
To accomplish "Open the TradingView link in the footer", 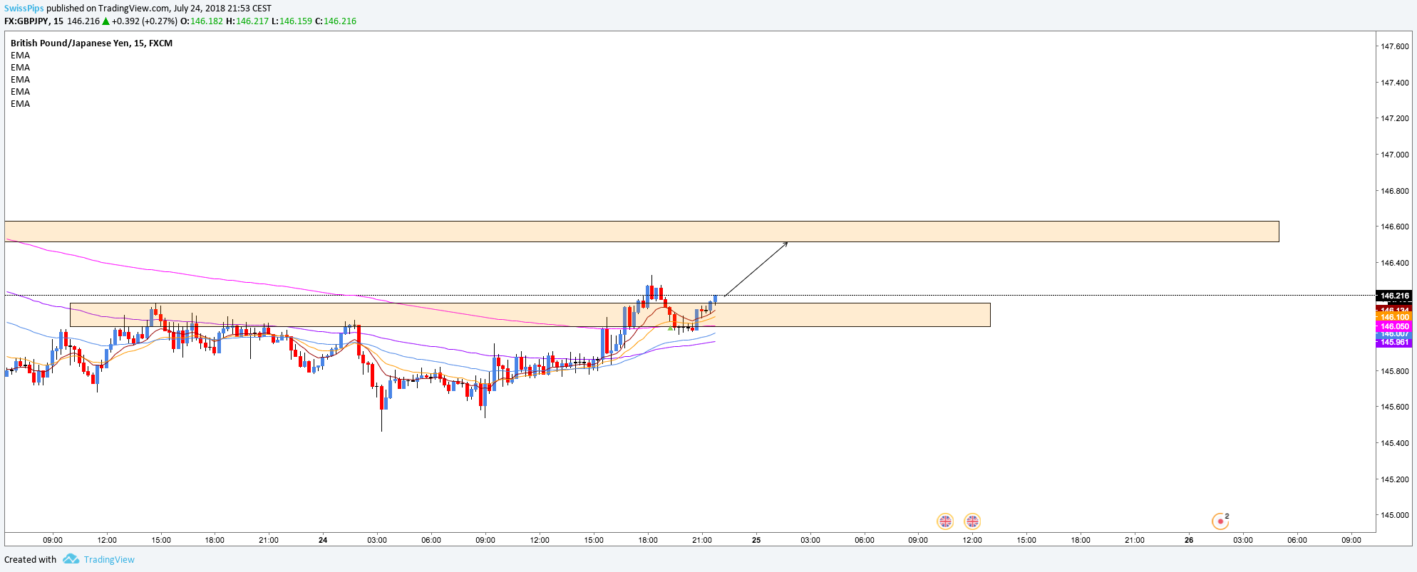I will pos(109,559).
